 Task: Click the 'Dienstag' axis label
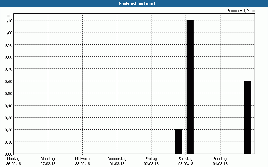click(x=48, y=159)
